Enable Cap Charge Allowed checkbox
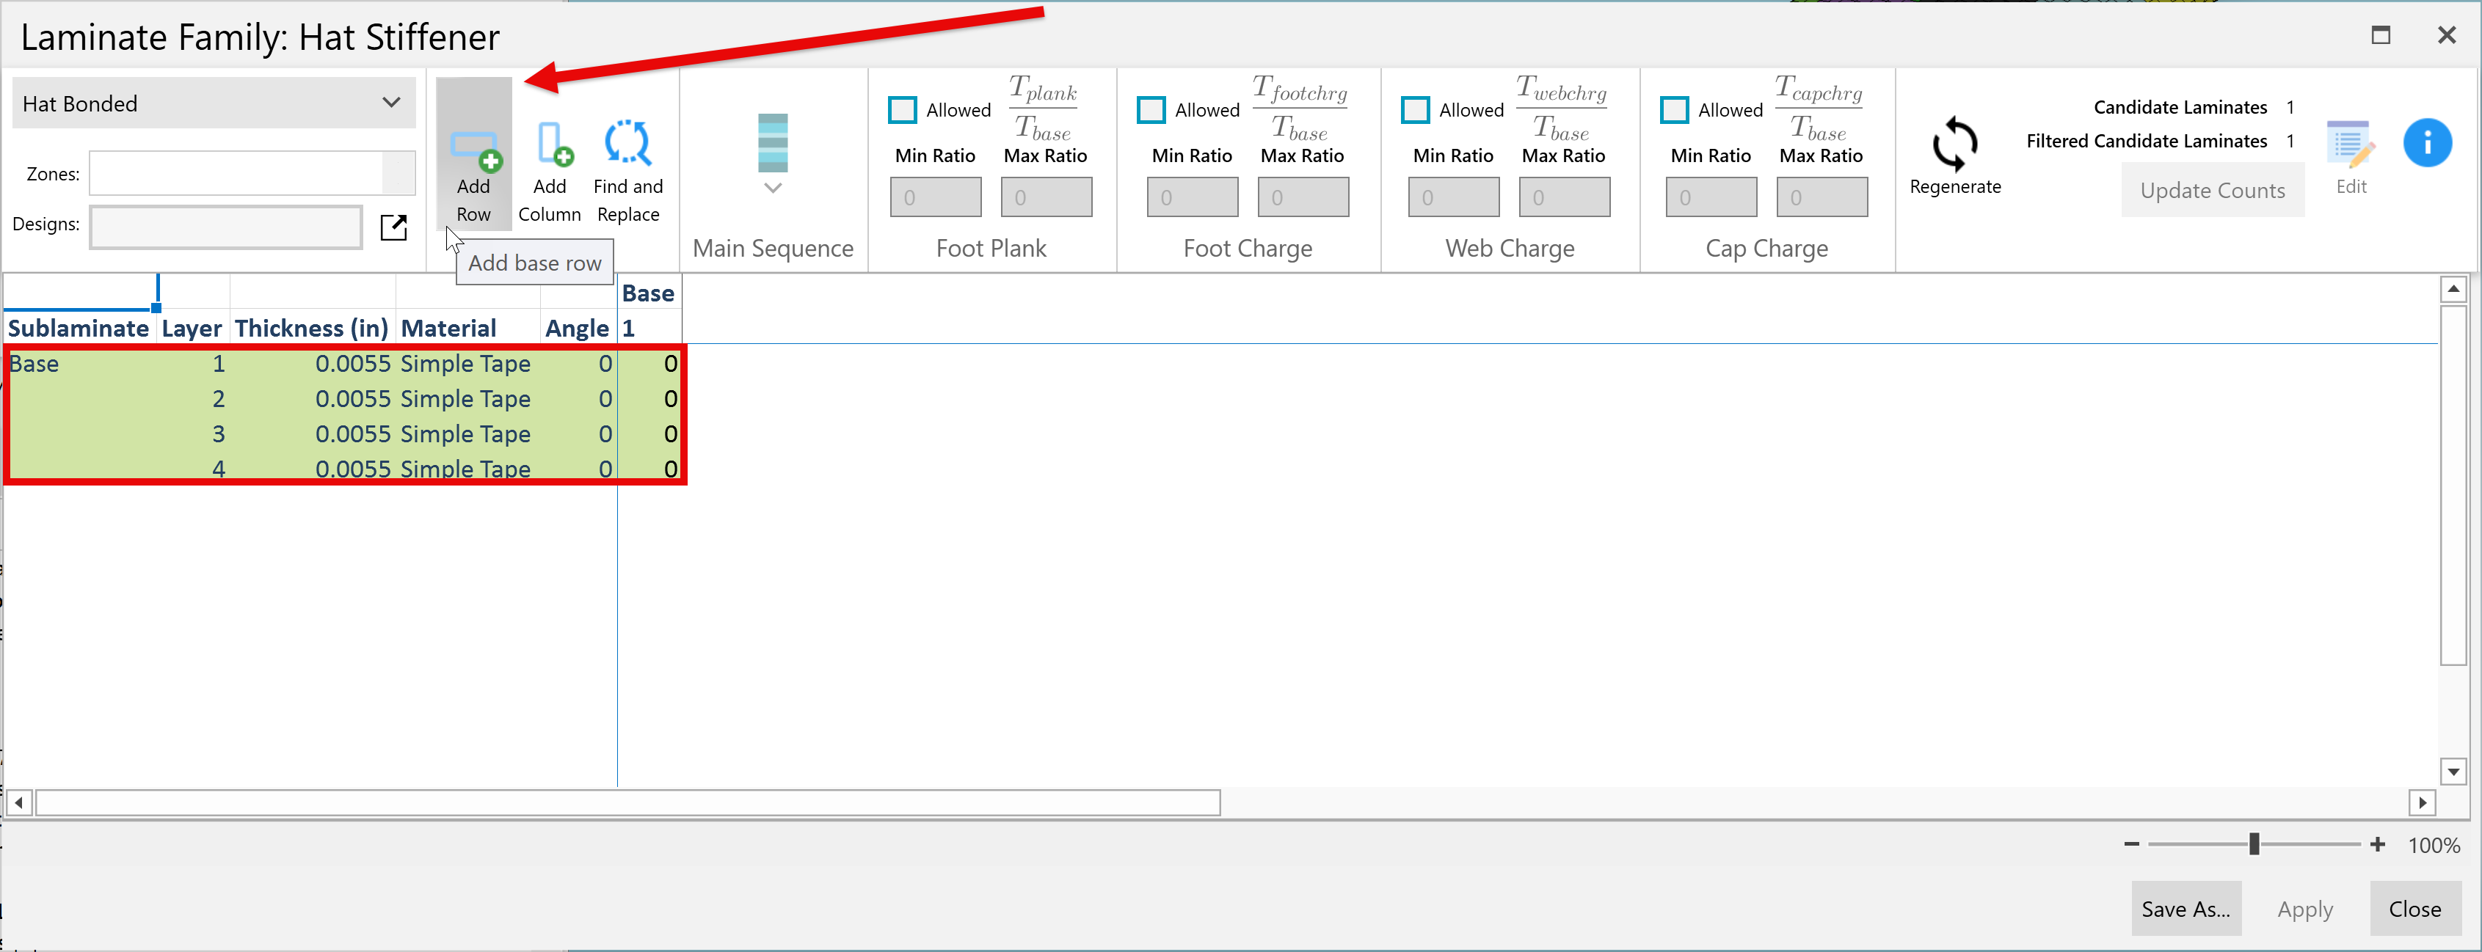Image resolution: width=2482 pixels, height=952 pixels. point(1675,110)
